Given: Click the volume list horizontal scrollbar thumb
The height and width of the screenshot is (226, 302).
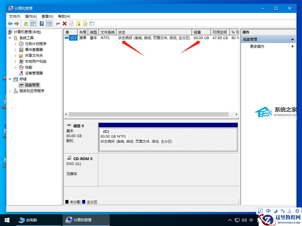Looking at the screenshot, I should [x=149, y=114].
